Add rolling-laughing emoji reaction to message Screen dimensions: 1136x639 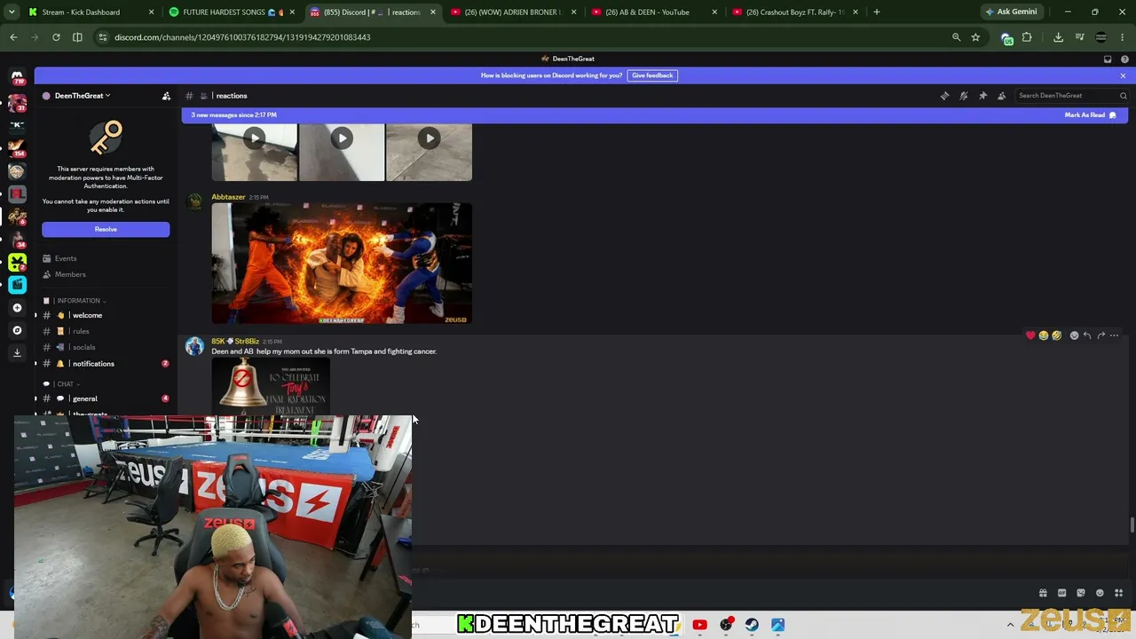(1056, 335)
